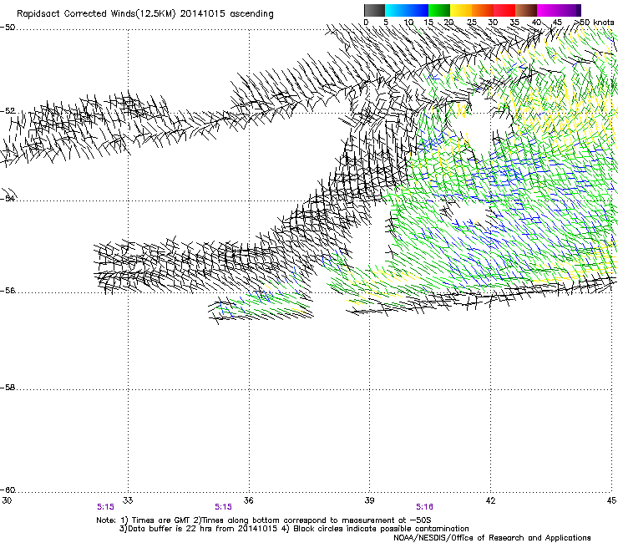Click the gray 0-5 knots color swatch
Viewport: 618px width, 543px height.
tap(374, 10)
